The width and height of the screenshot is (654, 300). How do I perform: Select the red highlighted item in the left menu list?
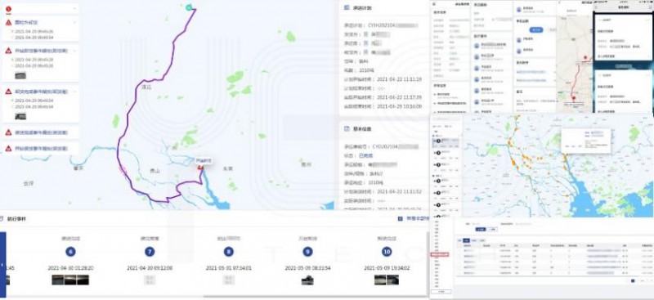click(x=440, y=254)
